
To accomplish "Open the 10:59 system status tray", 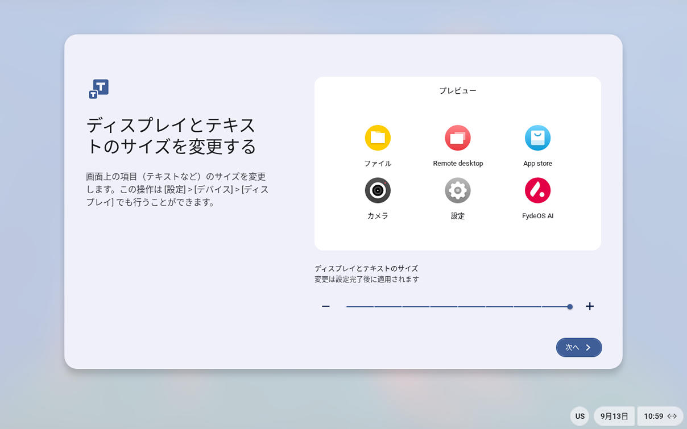I will [x=660, y=416].
